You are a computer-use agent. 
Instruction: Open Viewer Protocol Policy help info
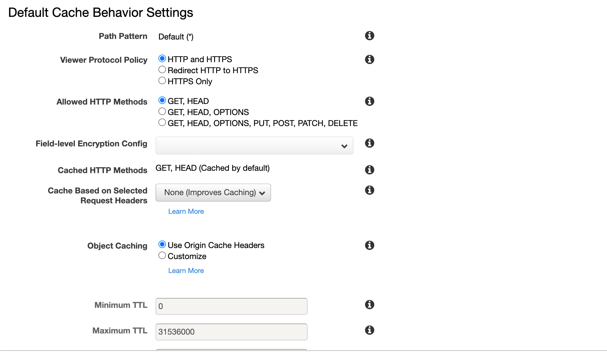click(x=369, y=59)
